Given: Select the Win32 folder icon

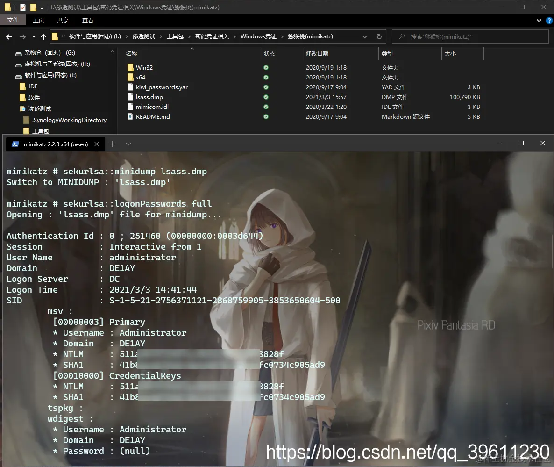Looking at the screenshot, I should (x=130, y=67).
